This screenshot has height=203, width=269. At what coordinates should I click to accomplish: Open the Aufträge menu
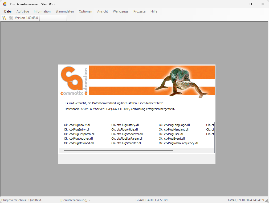tap(23, 11)
